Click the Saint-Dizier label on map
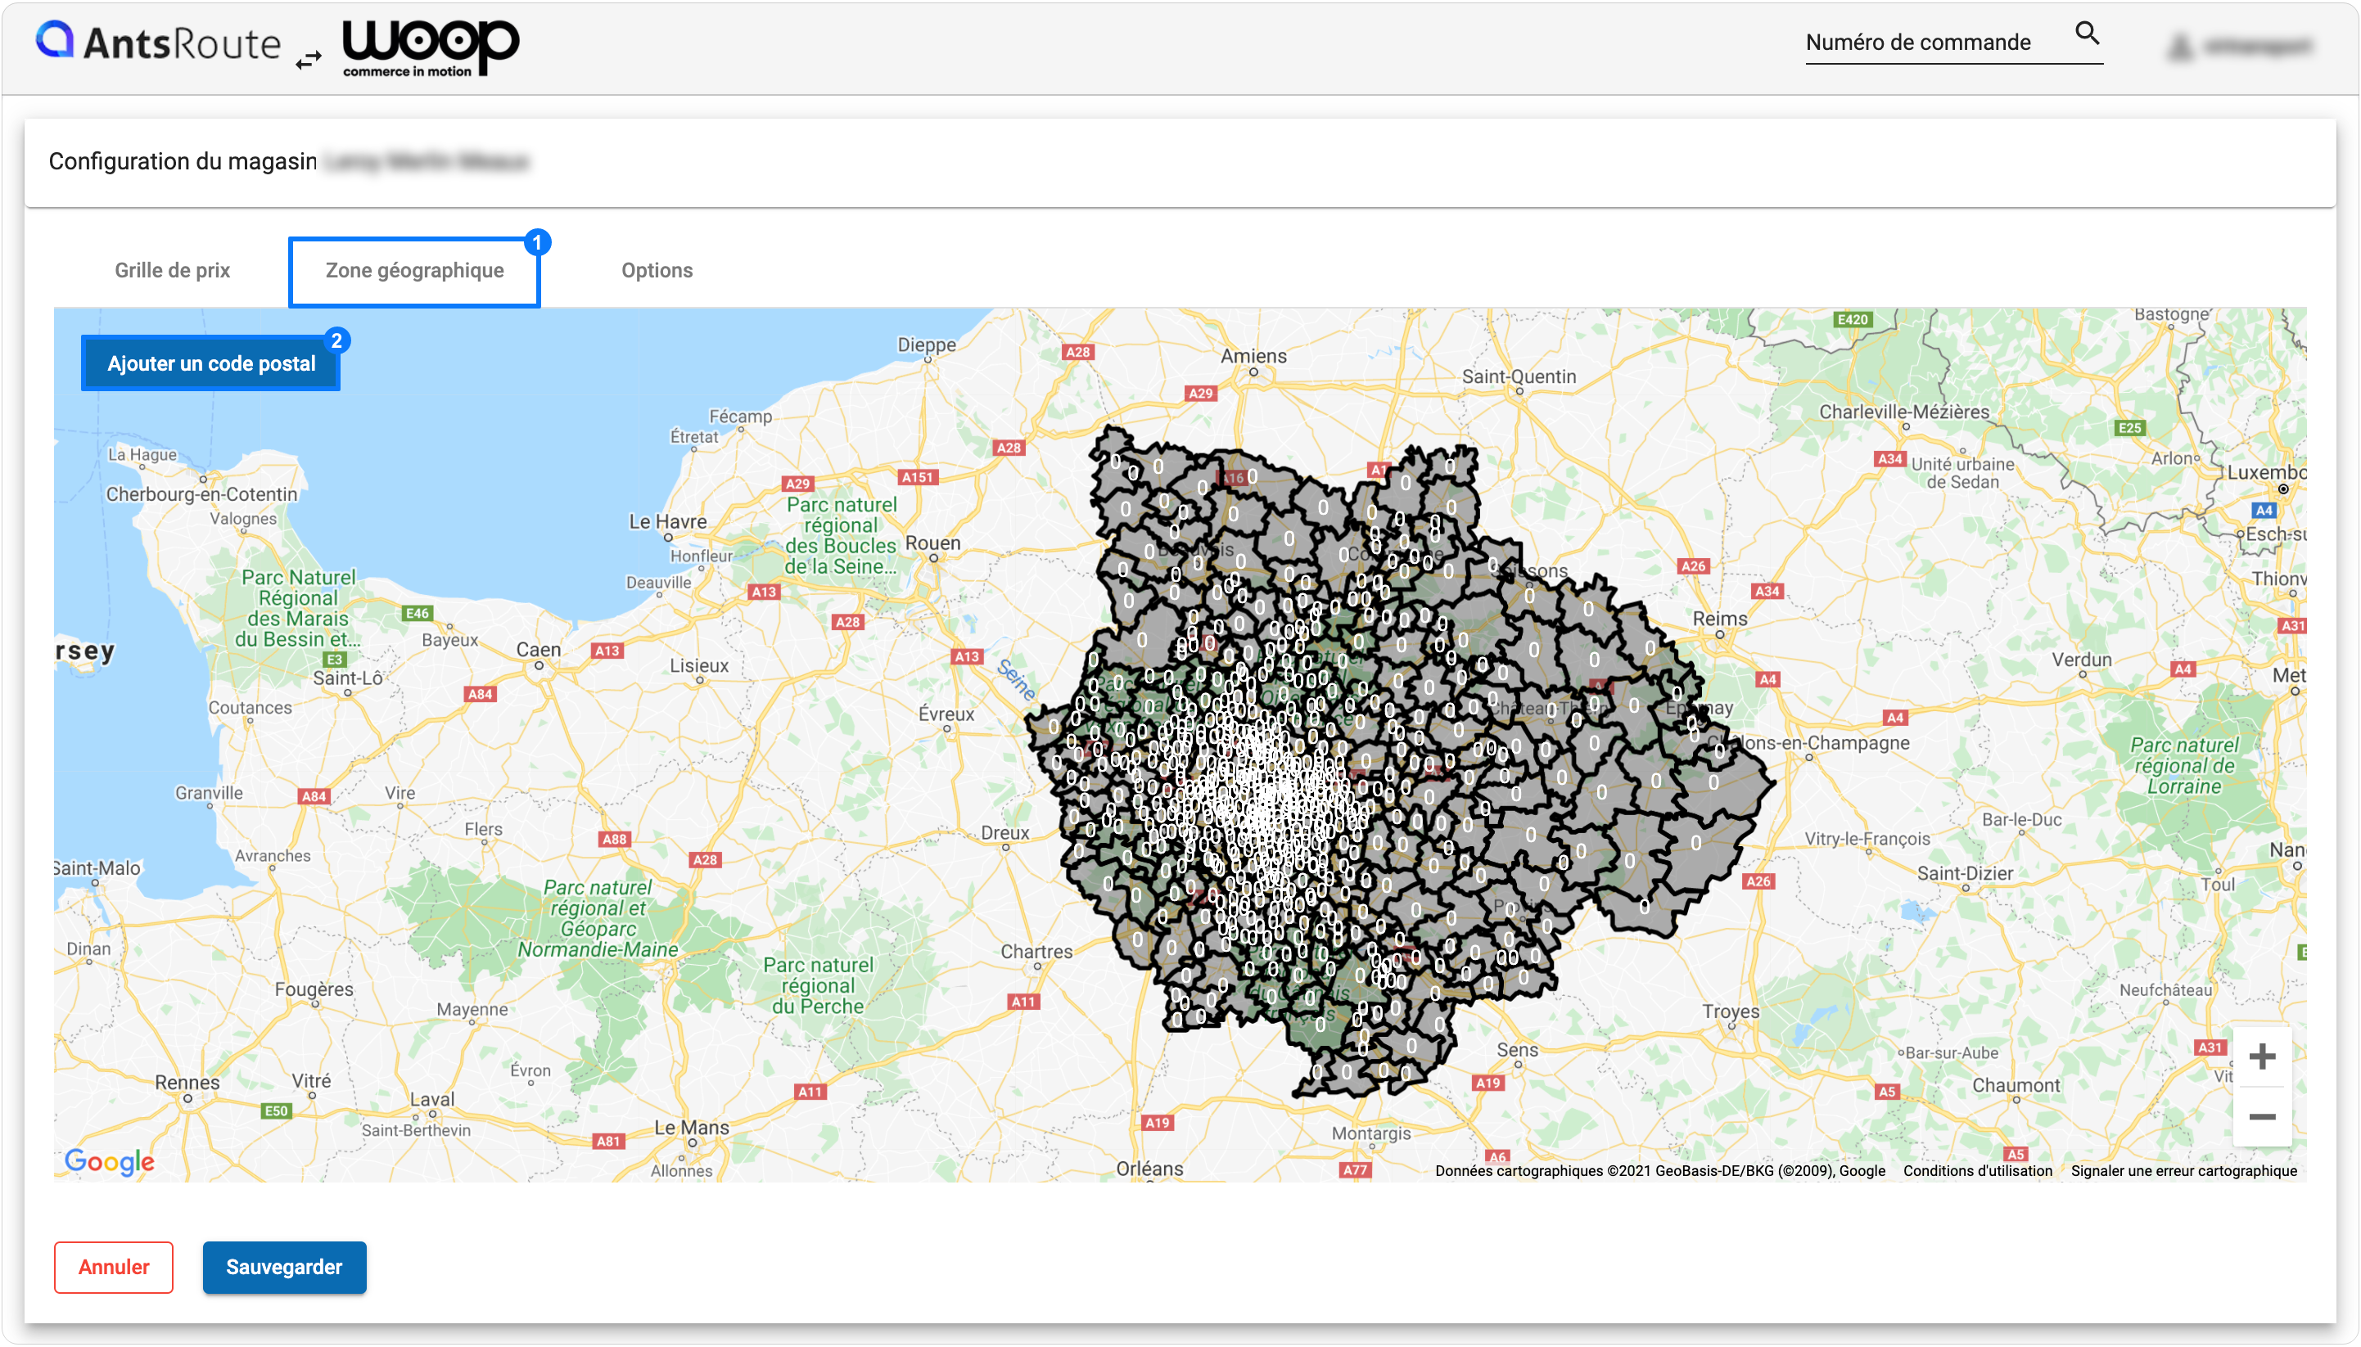Image resolution: width=2361 pixels, height=1347 pixels. 1965,873
